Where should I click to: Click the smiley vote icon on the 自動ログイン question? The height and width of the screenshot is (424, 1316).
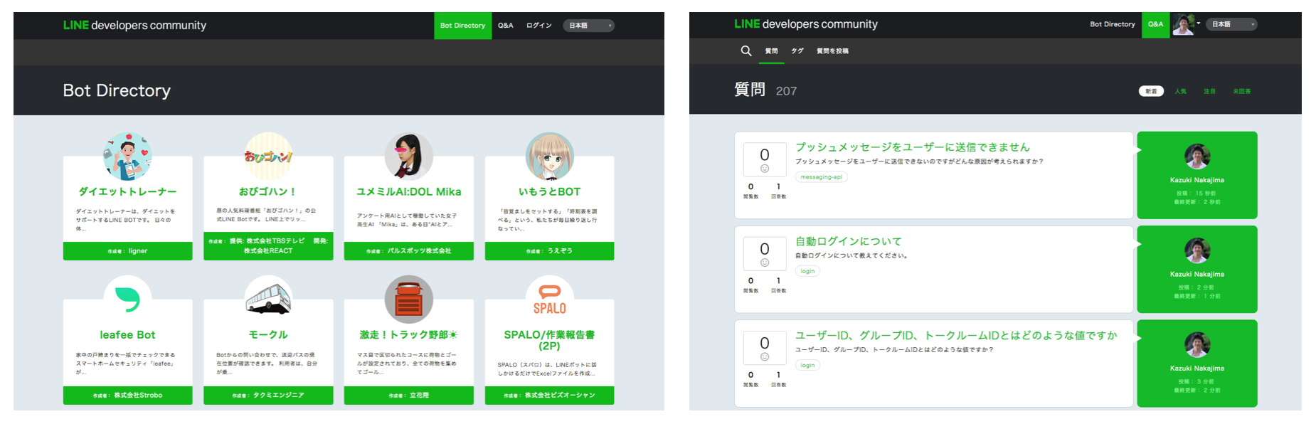765,263
